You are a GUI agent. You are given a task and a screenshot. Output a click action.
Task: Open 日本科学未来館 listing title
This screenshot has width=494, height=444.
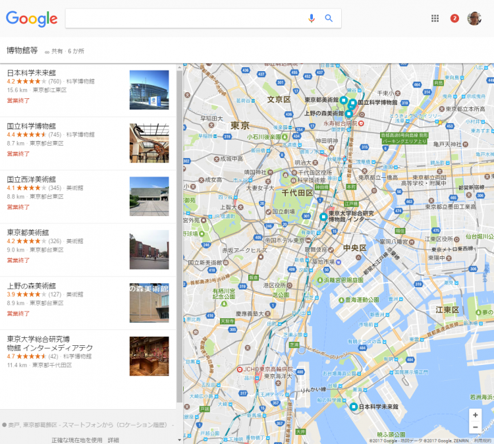(31, 72)
